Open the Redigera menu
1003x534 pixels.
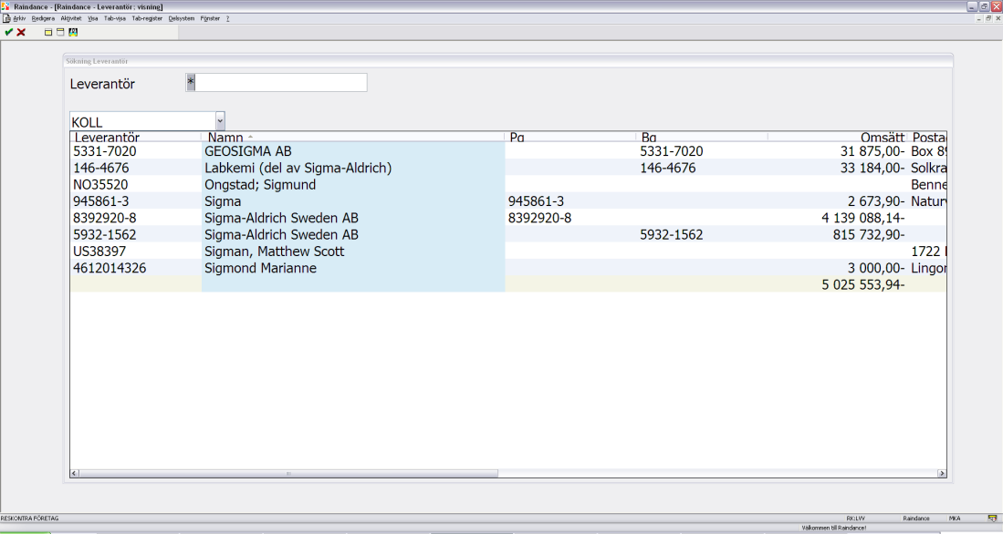43,18
